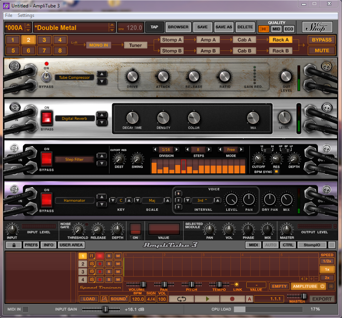The height and width of the screenshot is (318, 342).
Task: Select routing configuration 5
Action: tap(13, 51)
